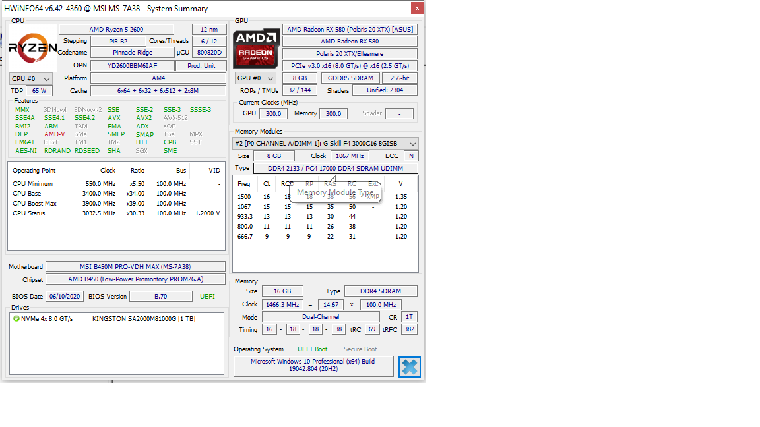Click the BIOS Date 06/10/2020 field
Image resolution: width=760 pixels, height=427 pixels.
tap(65, 297)
